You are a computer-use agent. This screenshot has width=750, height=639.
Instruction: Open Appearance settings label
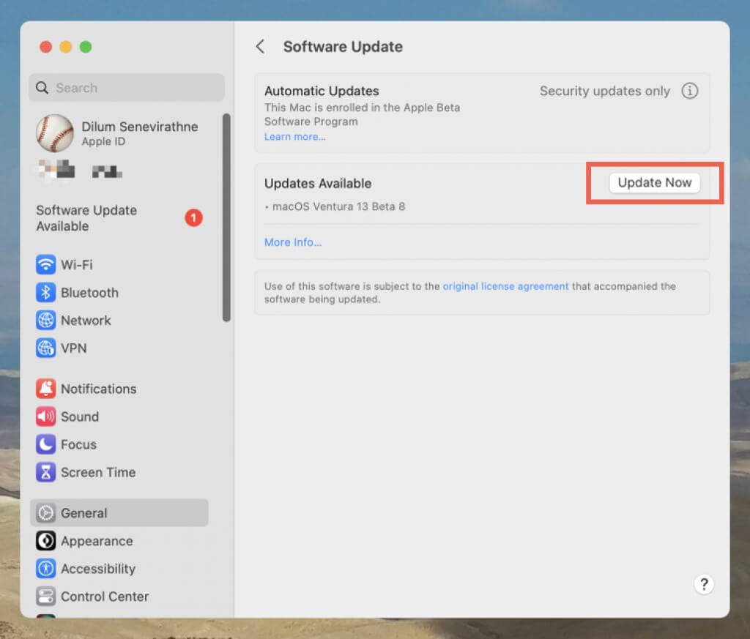click(x=97, y=541)
